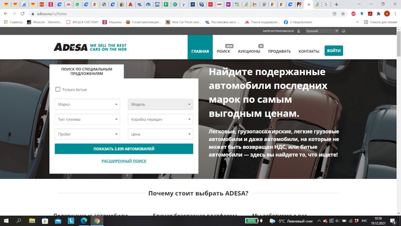Image resolution: width=401 pixels, height=226 pixels.
Task: Click the browser forward arrow
Action: [14, 13]
